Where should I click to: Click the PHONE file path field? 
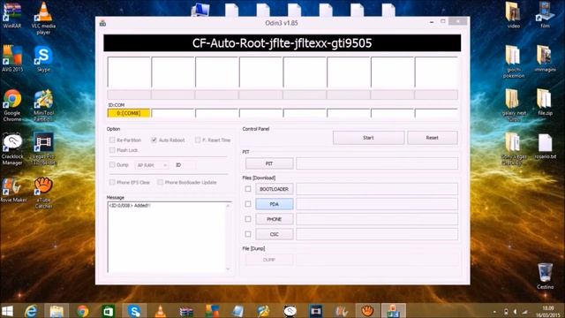pos(377,219)
